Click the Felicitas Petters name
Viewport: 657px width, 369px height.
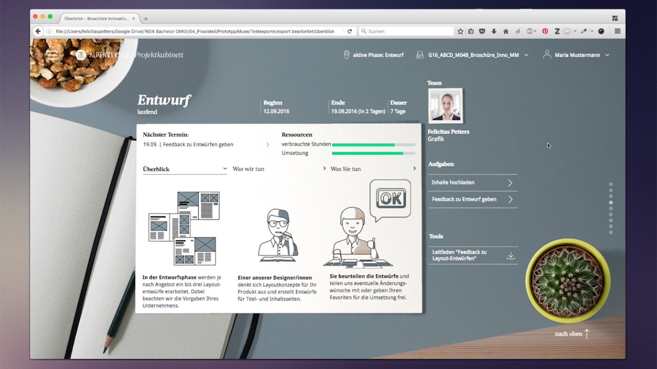(448, 131)
